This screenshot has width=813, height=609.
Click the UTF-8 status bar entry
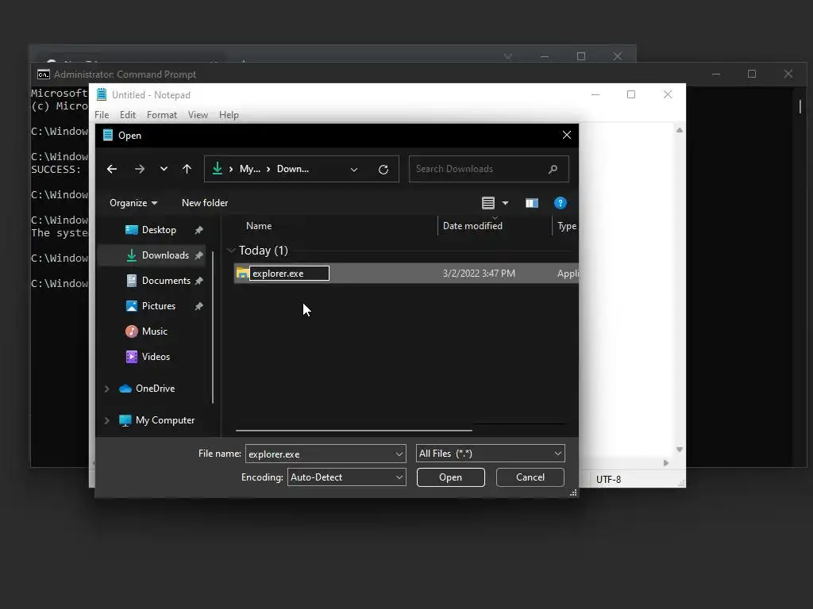pyautogui.click(x=608, y=480)
